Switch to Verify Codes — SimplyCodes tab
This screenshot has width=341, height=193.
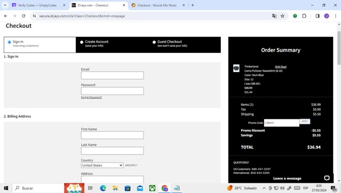click(37, 5)
